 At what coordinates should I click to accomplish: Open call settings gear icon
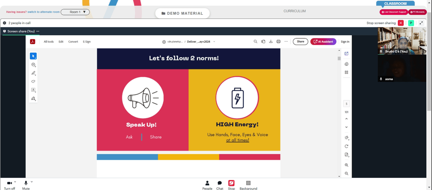(4, 23)
